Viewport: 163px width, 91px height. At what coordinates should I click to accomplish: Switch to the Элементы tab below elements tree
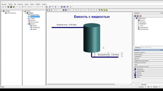pyautogui.click(x=138, y=47)
